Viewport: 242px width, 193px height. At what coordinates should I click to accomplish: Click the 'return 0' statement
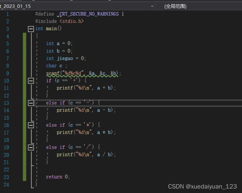click(58, 177)
